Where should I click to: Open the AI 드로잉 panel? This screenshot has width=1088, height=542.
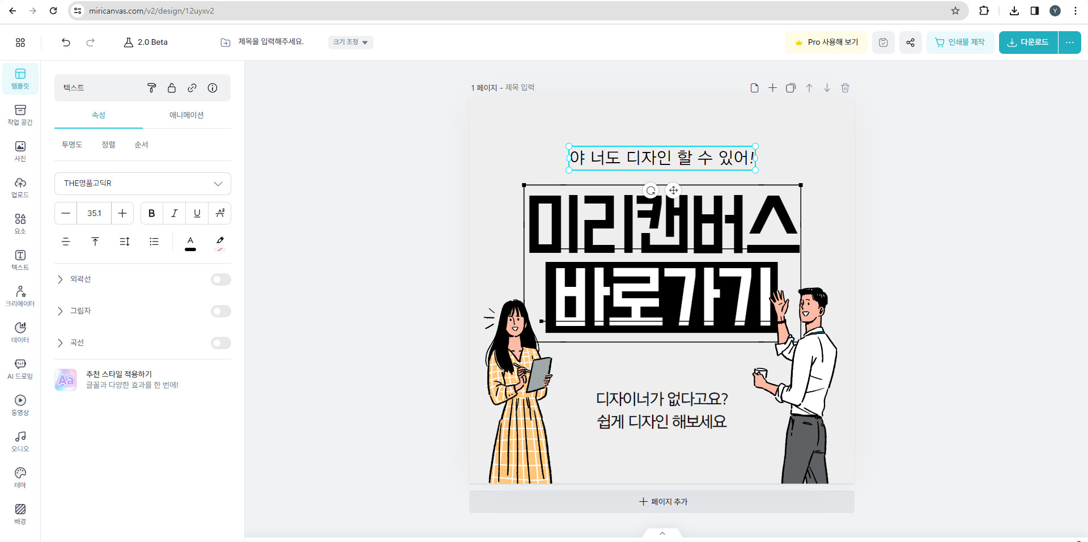click(x=20, y=369)
